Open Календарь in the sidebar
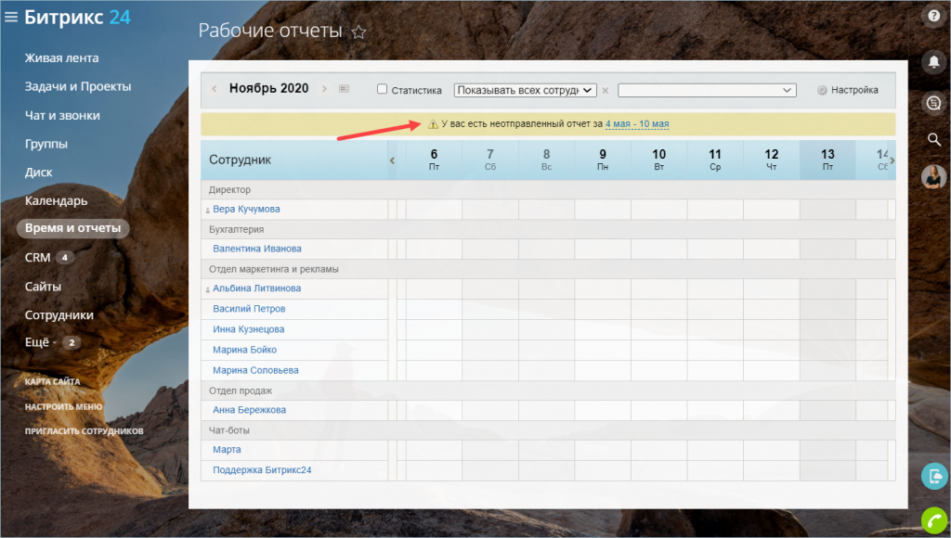Screen dimensions: 951x538 [56, 201]
